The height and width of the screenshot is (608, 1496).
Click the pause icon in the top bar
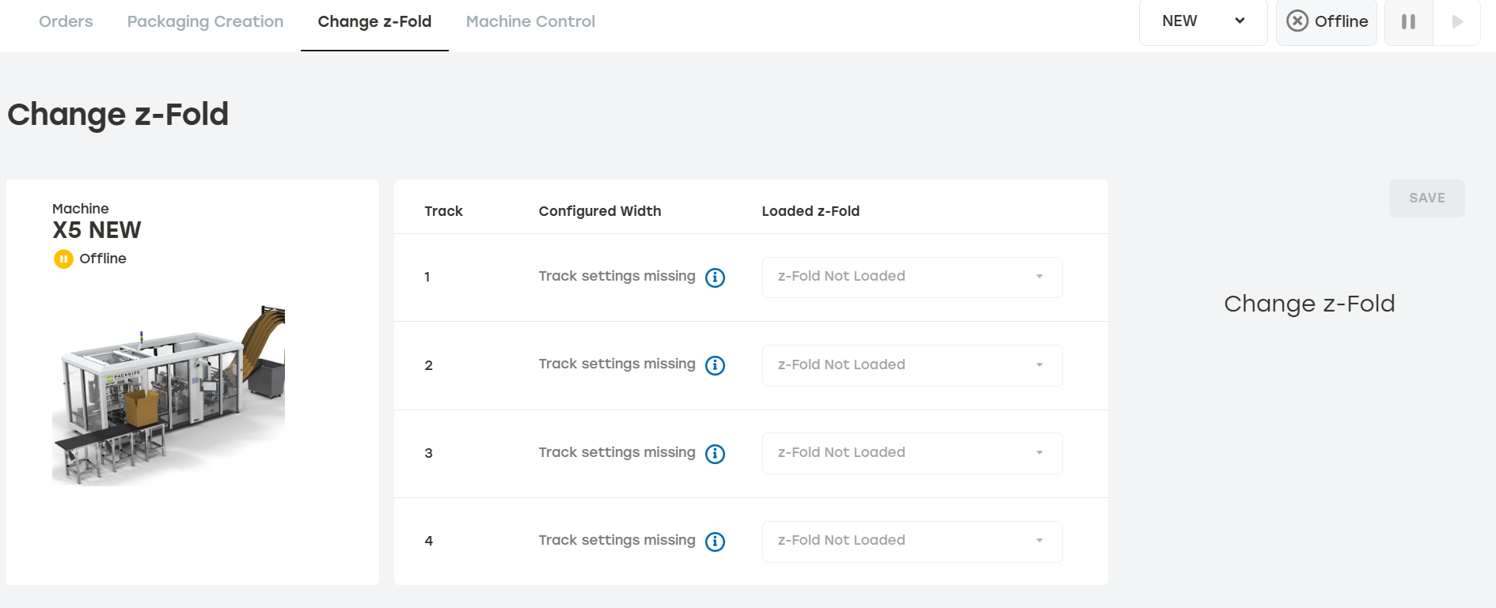(x=1408, y=21)
